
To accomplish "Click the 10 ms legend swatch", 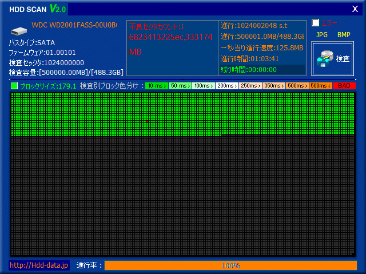I will 157,86.
